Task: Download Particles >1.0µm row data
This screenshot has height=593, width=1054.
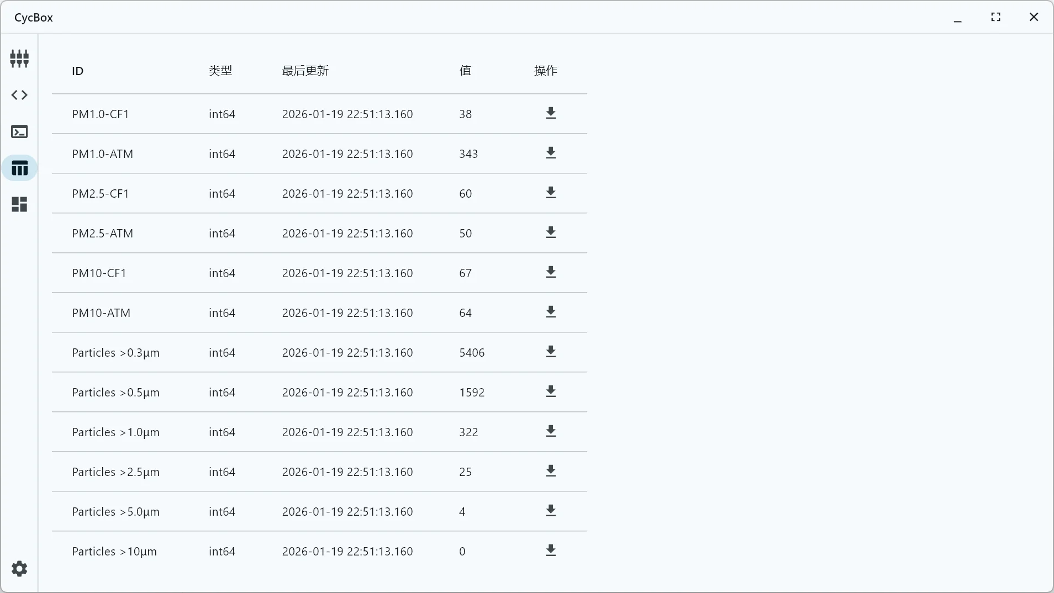Action: (x=551, y=431)
